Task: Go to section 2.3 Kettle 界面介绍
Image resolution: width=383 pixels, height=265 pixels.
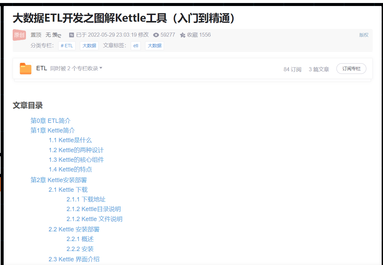Action: pos(74,259)
